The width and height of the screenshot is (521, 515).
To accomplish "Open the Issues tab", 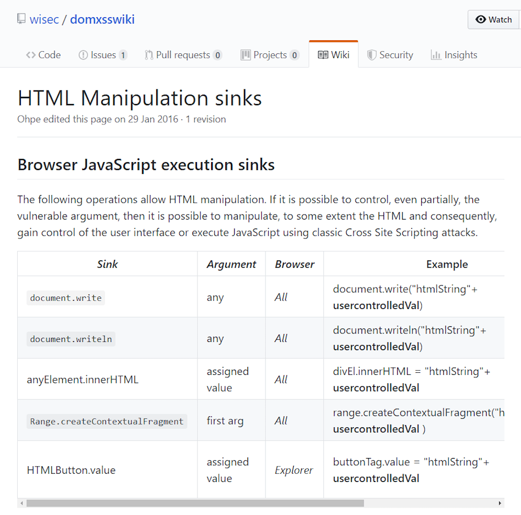I will [x=103, y=55].
